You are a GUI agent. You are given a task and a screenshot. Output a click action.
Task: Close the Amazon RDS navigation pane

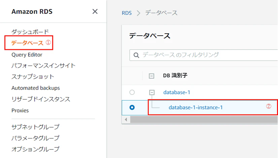click(95, 11)
